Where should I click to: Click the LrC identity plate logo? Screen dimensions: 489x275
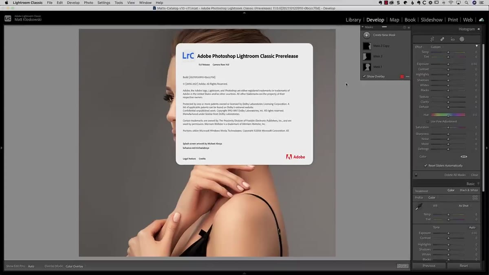click(x=8, y=18)
